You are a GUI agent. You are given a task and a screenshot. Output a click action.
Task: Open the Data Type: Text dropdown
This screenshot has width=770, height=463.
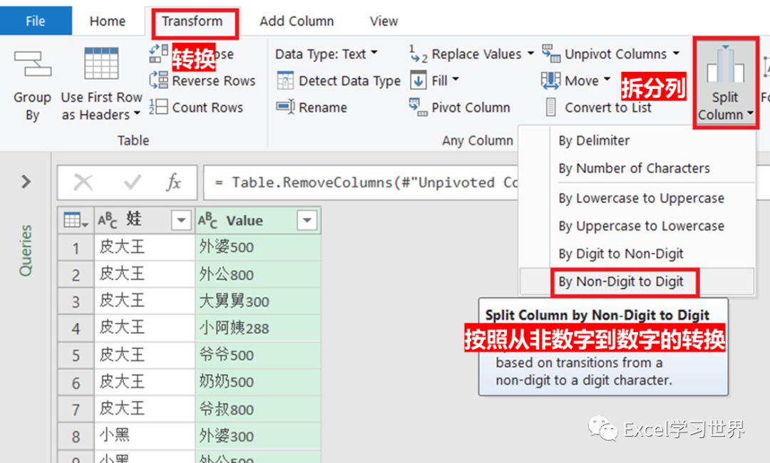(326, 53)
